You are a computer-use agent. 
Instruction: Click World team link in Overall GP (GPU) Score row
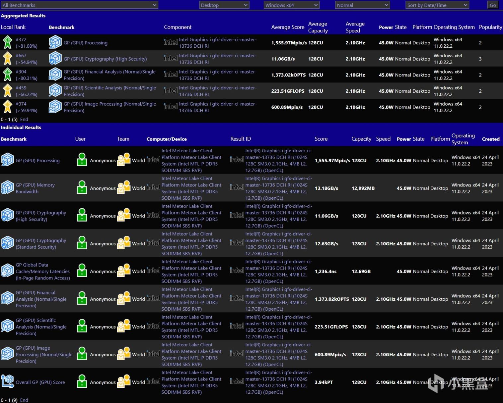(138, 382)
